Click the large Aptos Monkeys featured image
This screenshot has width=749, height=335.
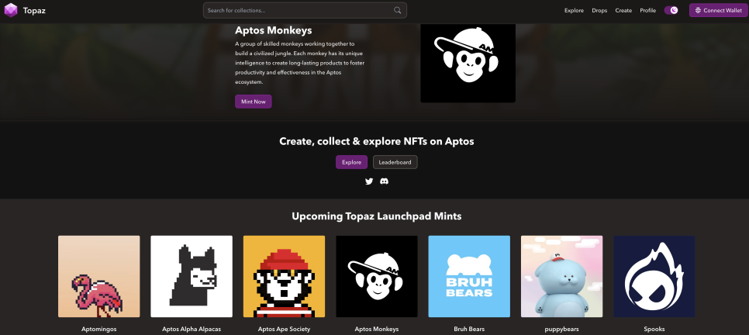pos(468,63)
